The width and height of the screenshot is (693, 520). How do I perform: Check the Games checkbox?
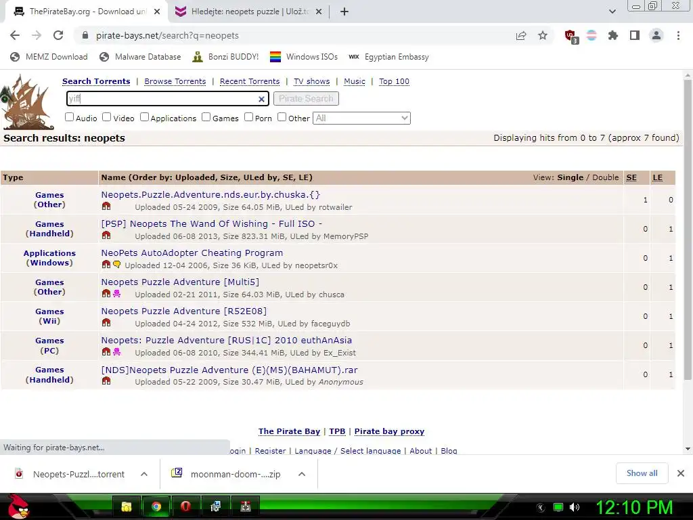(x=206, y=117)
